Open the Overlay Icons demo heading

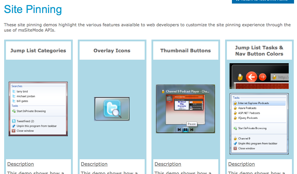click(112, 51)
